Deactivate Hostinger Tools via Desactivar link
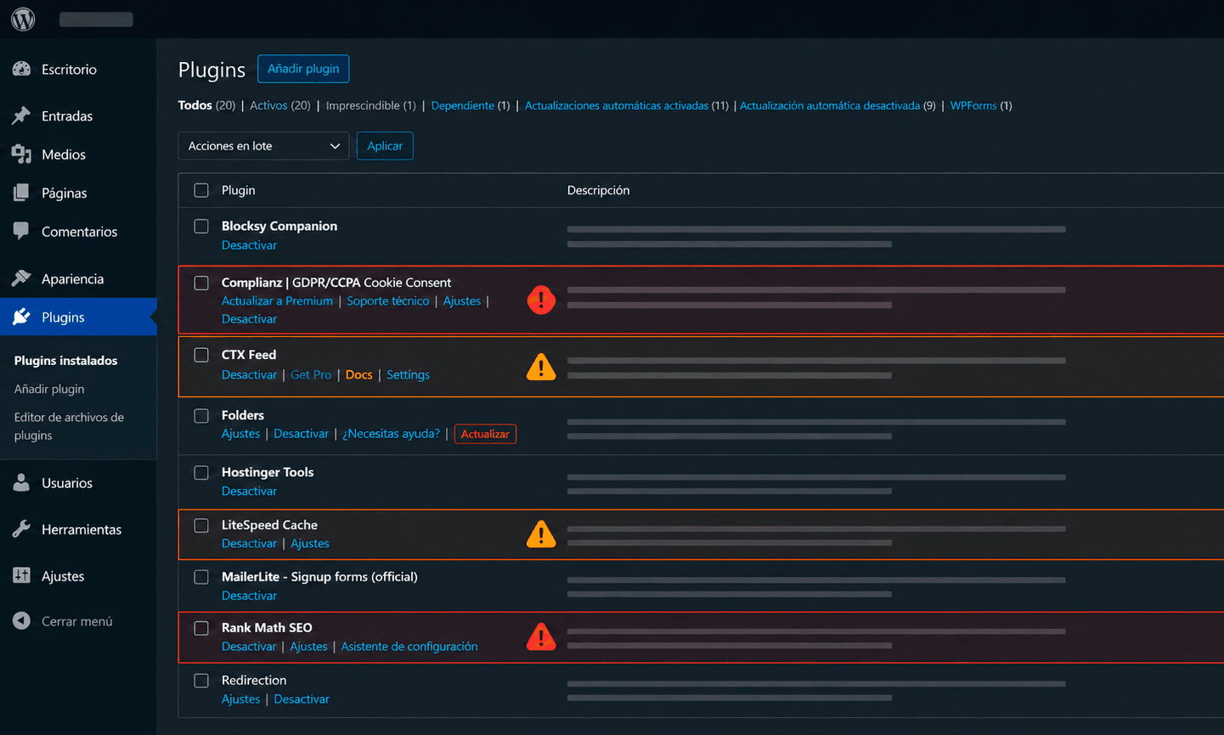1224x735 pixels. (249, 491)
